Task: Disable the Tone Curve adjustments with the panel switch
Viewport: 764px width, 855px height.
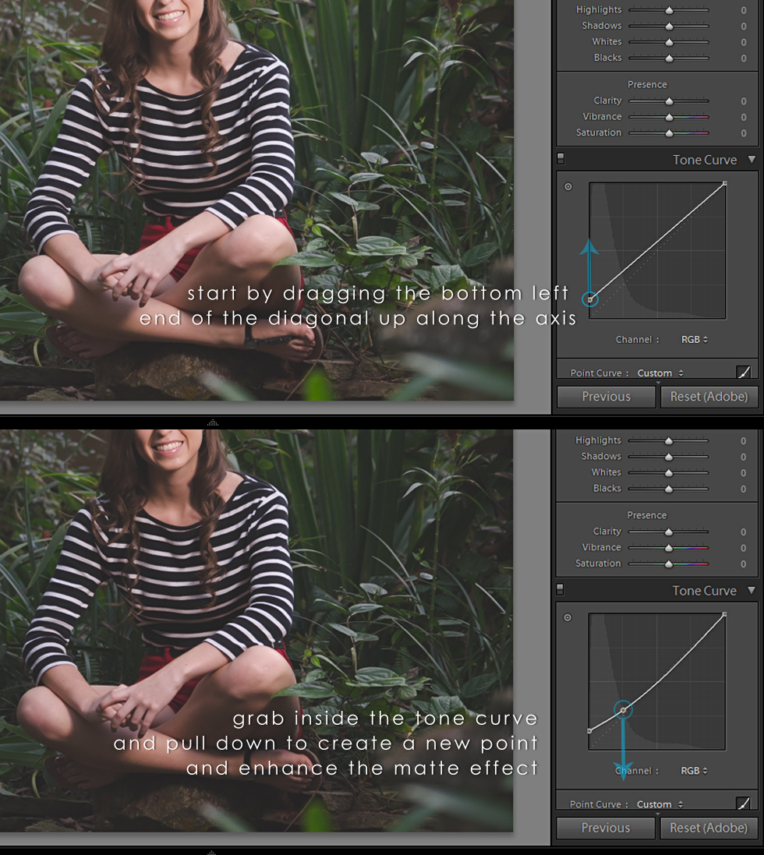Action: pos(560,158)
